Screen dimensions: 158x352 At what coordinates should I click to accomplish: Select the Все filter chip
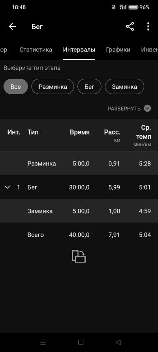coord(16,86)
